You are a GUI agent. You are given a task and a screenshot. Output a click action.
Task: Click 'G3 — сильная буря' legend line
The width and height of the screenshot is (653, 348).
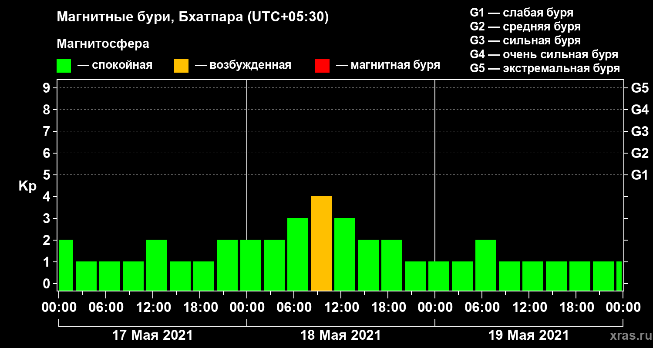525,40
